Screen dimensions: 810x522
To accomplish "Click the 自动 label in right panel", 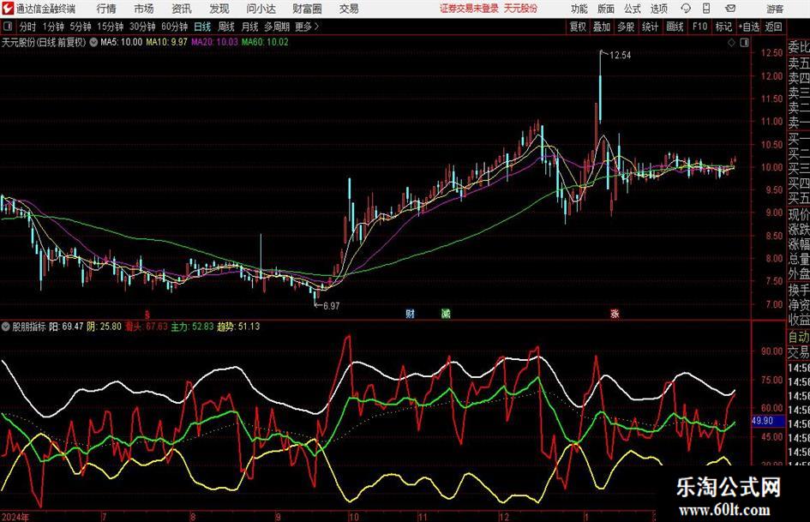I will click(798, 337).
